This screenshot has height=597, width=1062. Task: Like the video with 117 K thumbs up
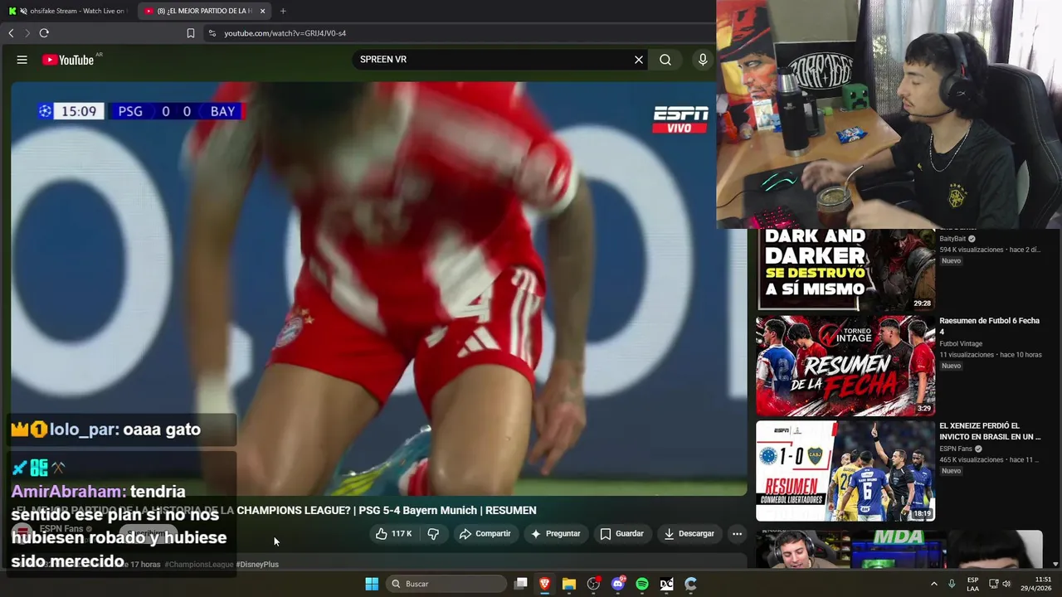pos(394,534)
